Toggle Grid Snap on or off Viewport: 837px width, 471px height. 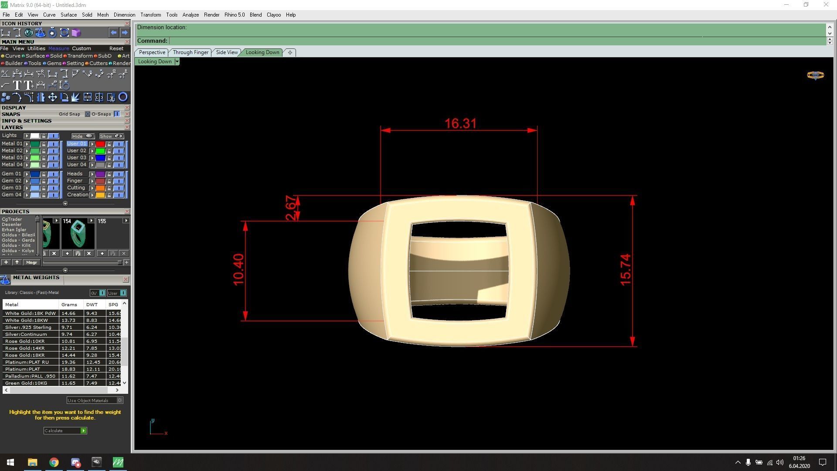(87, 114)
